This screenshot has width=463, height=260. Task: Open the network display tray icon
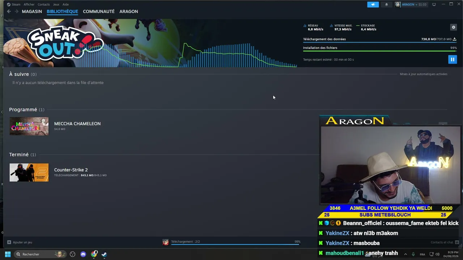tap(432, 254)
